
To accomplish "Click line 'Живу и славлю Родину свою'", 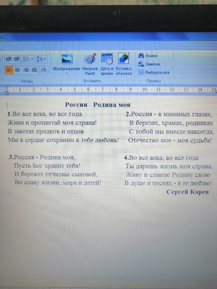I will 168,175.
